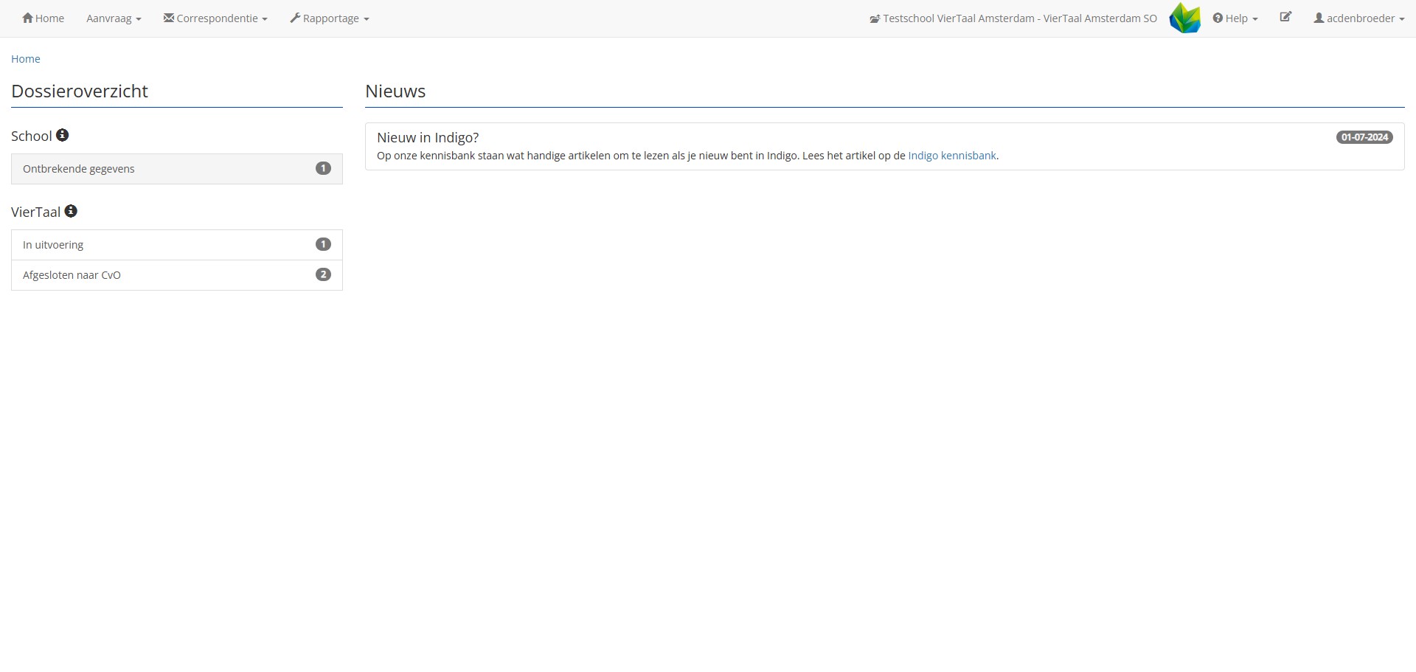Screen dimensions: 1416x672
Task: Click the count badge on Ontbrekende gegevens
Action: [x=323, y=168]
